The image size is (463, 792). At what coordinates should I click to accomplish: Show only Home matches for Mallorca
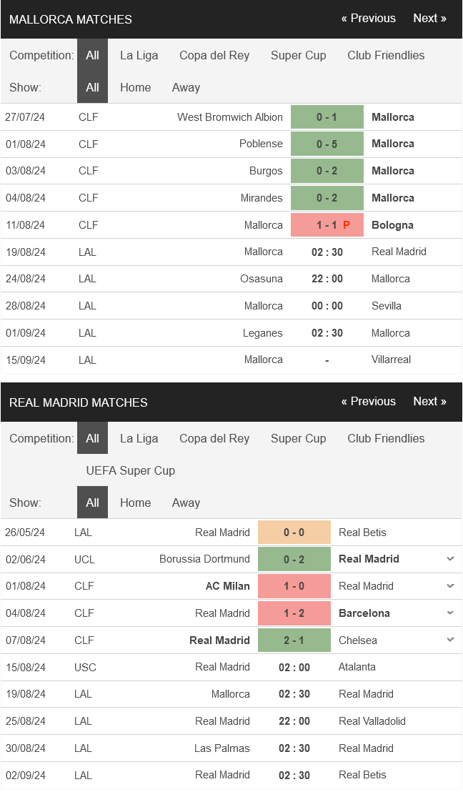(135, 87)
